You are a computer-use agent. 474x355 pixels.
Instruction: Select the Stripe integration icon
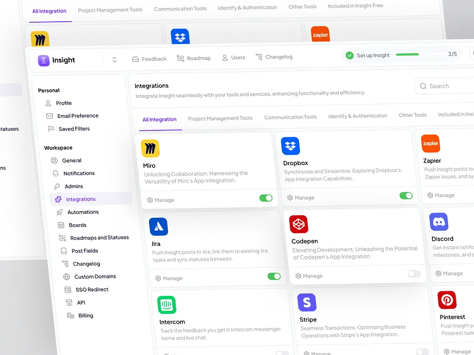tap(307, 302)
